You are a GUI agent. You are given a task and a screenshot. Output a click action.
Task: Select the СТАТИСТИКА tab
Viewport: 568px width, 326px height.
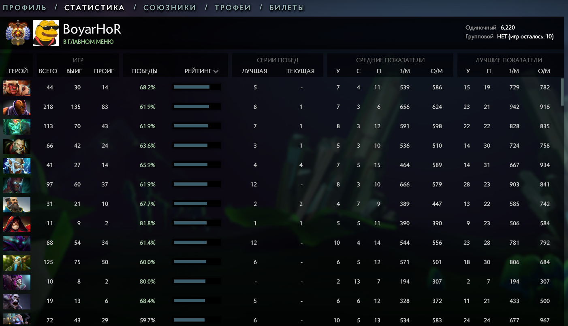(94, 8)
